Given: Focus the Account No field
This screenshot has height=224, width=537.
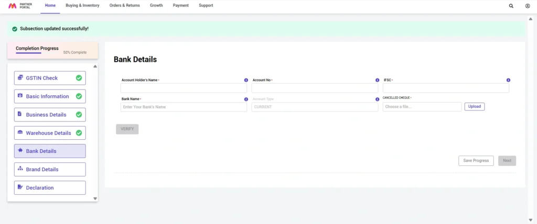Looking at the screenshot, I should 315,88.
